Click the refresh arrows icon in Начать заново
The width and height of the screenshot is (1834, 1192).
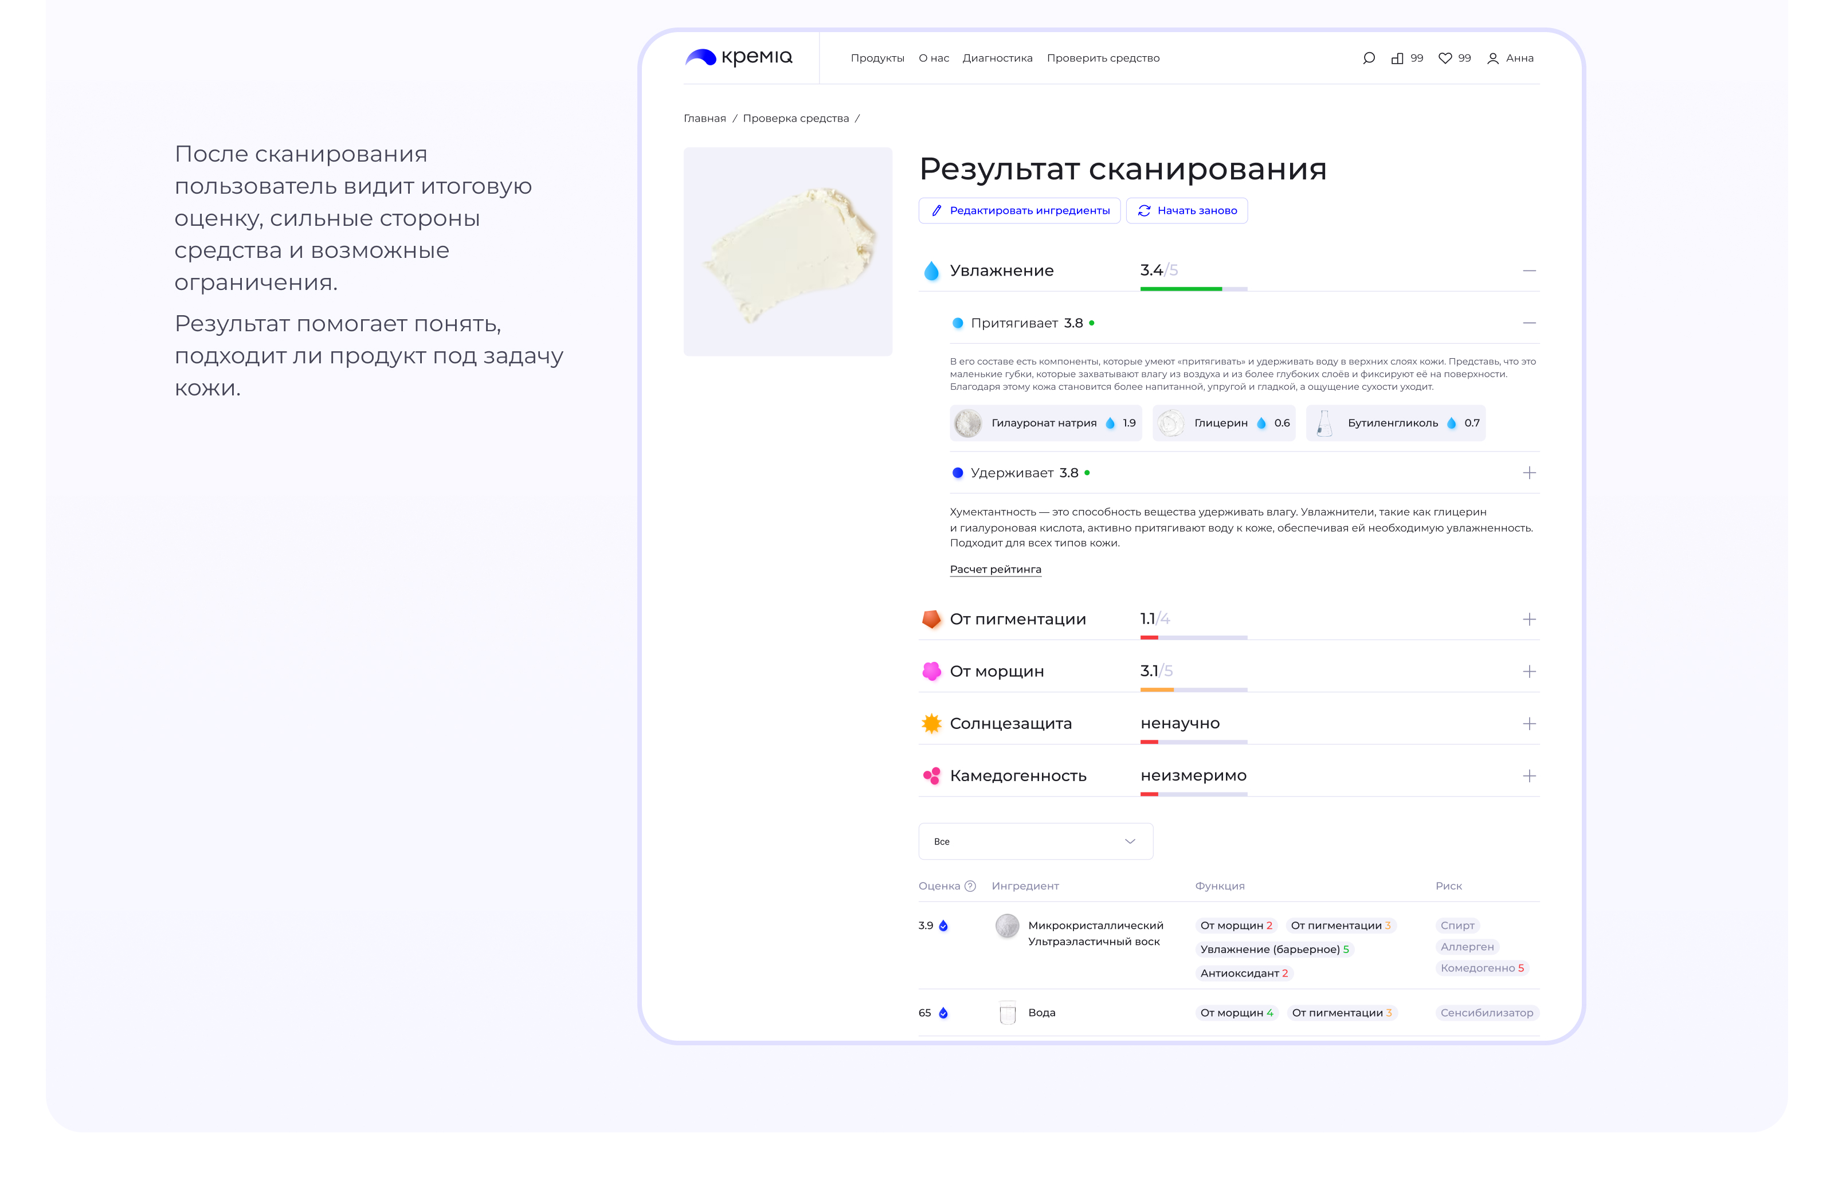tap(1145, 210)
